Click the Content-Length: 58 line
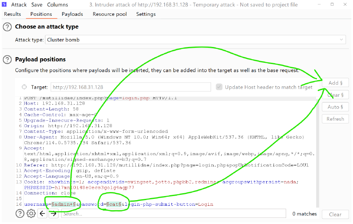The height and width of the screenshot is (224, 353). coord(51,109)
